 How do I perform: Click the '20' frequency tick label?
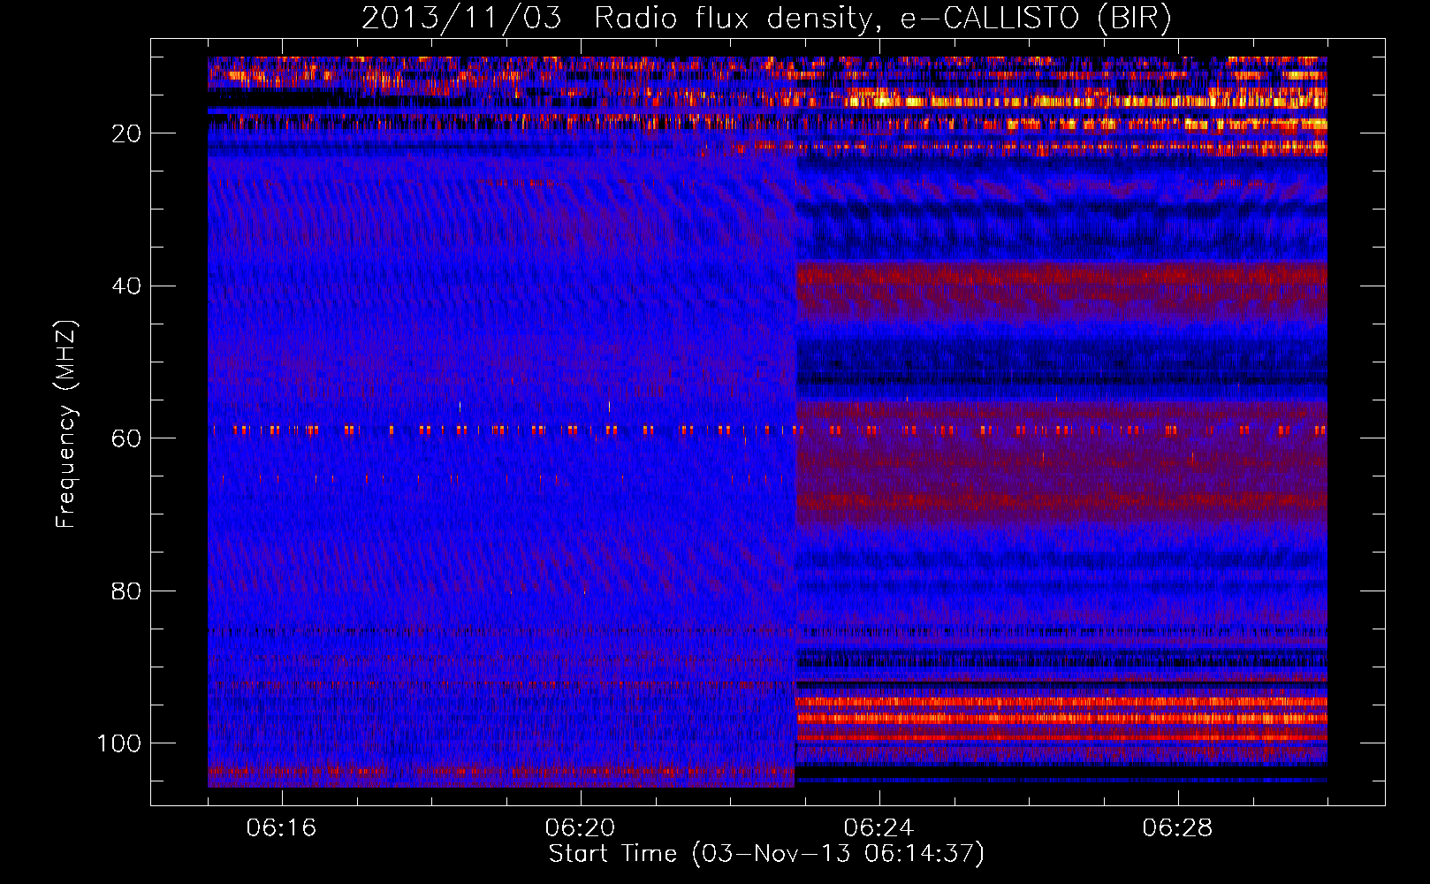pyautogui.click(x=126, y=133)
